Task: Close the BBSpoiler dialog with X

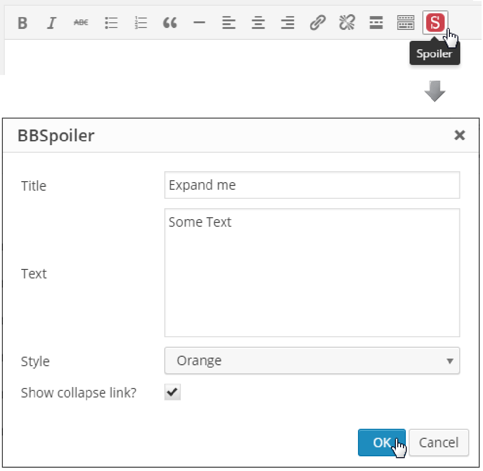Action: tap(459, 136)
